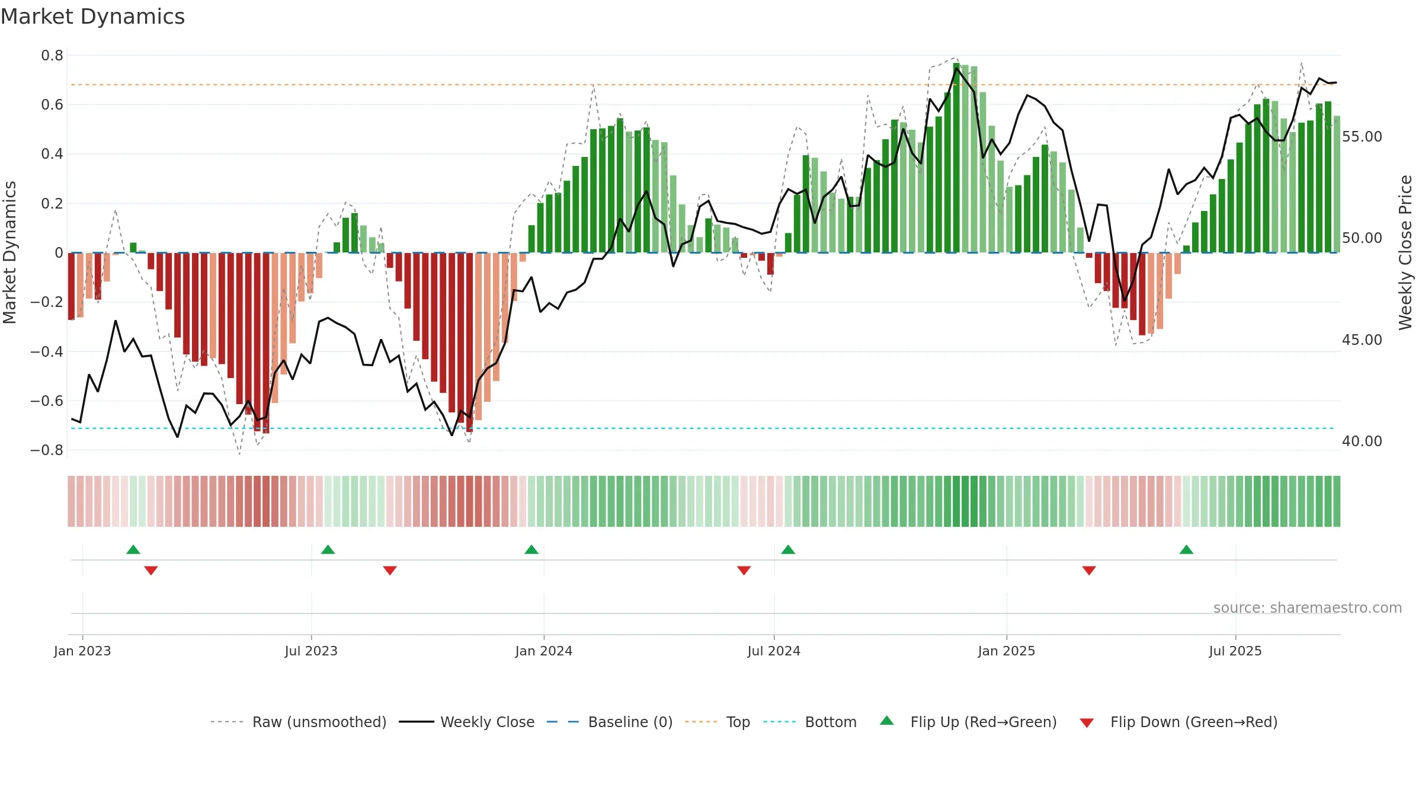1422x800 pixels.
Task: Select the green flip-up marker in February 2023
Action: pyautogui.click(x=133, y=549)
